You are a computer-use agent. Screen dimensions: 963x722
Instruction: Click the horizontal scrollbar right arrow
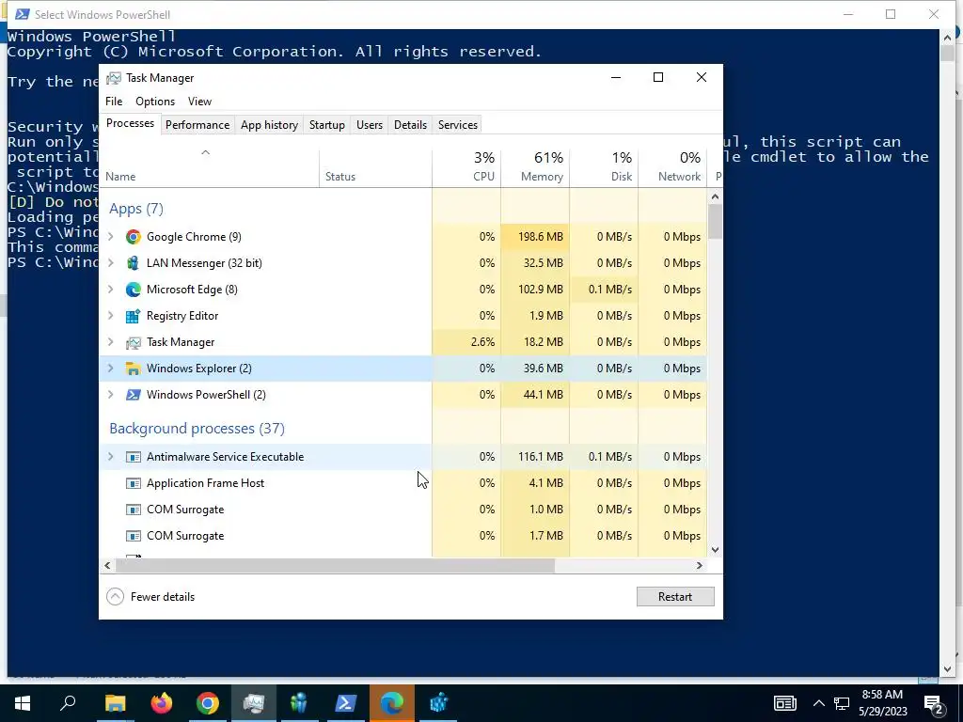(699, 565)
